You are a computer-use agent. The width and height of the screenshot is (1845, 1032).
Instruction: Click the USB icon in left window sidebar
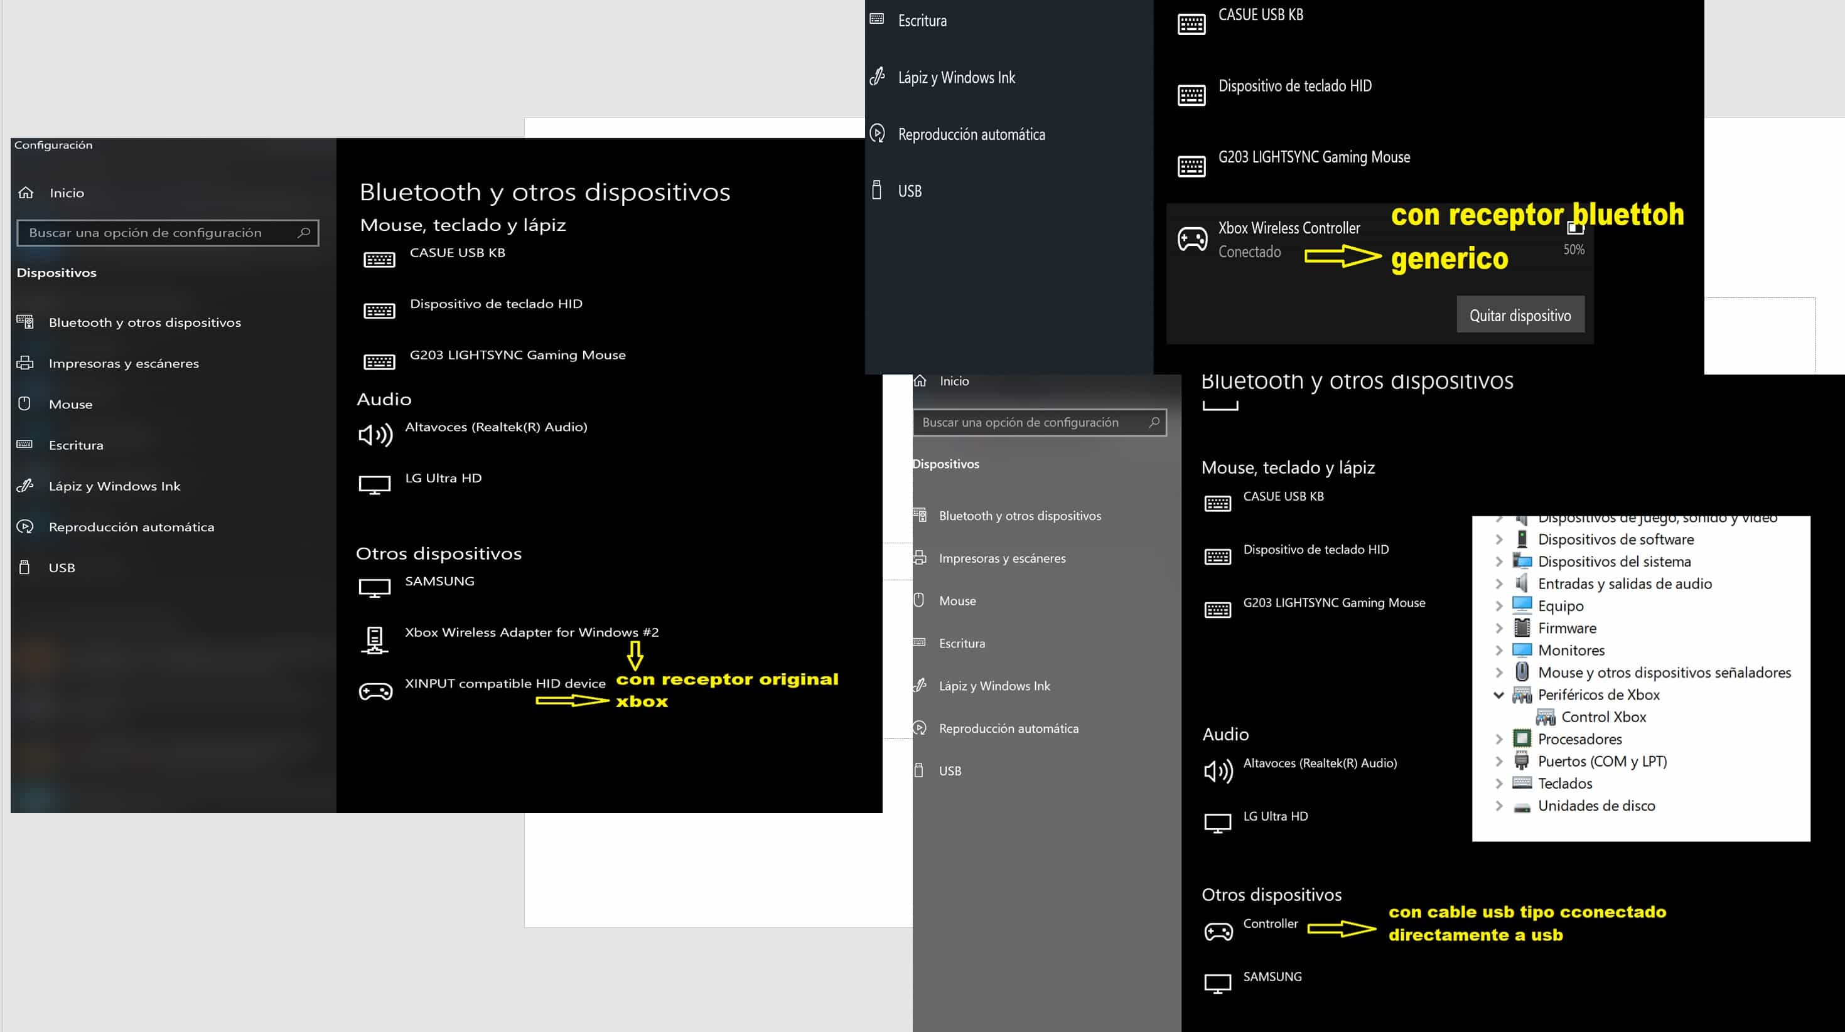[24, 568]
